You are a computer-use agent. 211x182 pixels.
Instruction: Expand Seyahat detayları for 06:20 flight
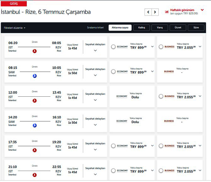click(x=95, y=50)
